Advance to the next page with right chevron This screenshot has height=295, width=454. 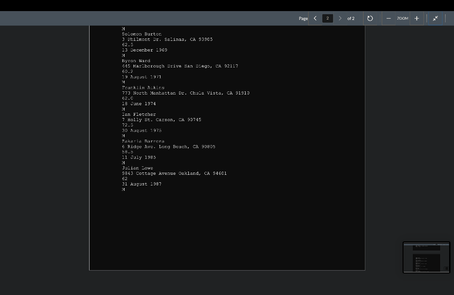340,18
